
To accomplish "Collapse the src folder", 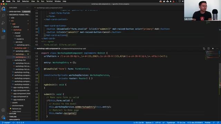I will [x=12, y=21].
